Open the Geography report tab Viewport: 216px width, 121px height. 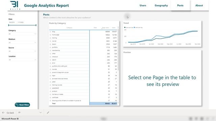point(161,5)
